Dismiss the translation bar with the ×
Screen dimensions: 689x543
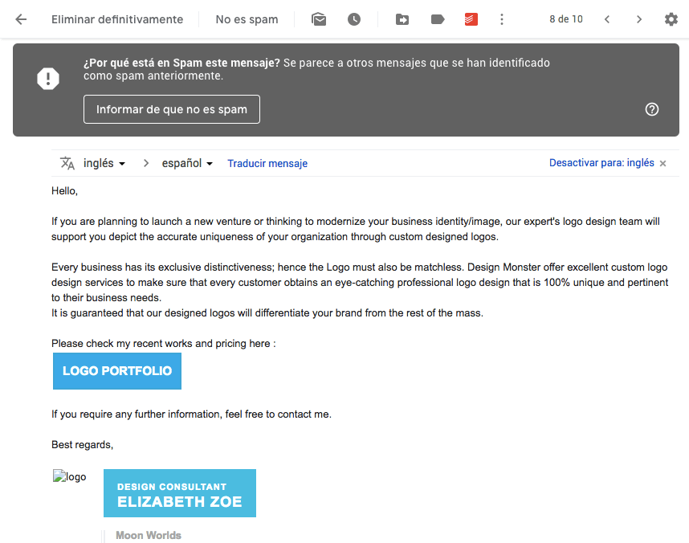(x=662, y=163)
